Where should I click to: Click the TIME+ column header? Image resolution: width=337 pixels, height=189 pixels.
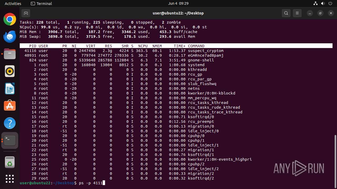[x=180, y=46]
